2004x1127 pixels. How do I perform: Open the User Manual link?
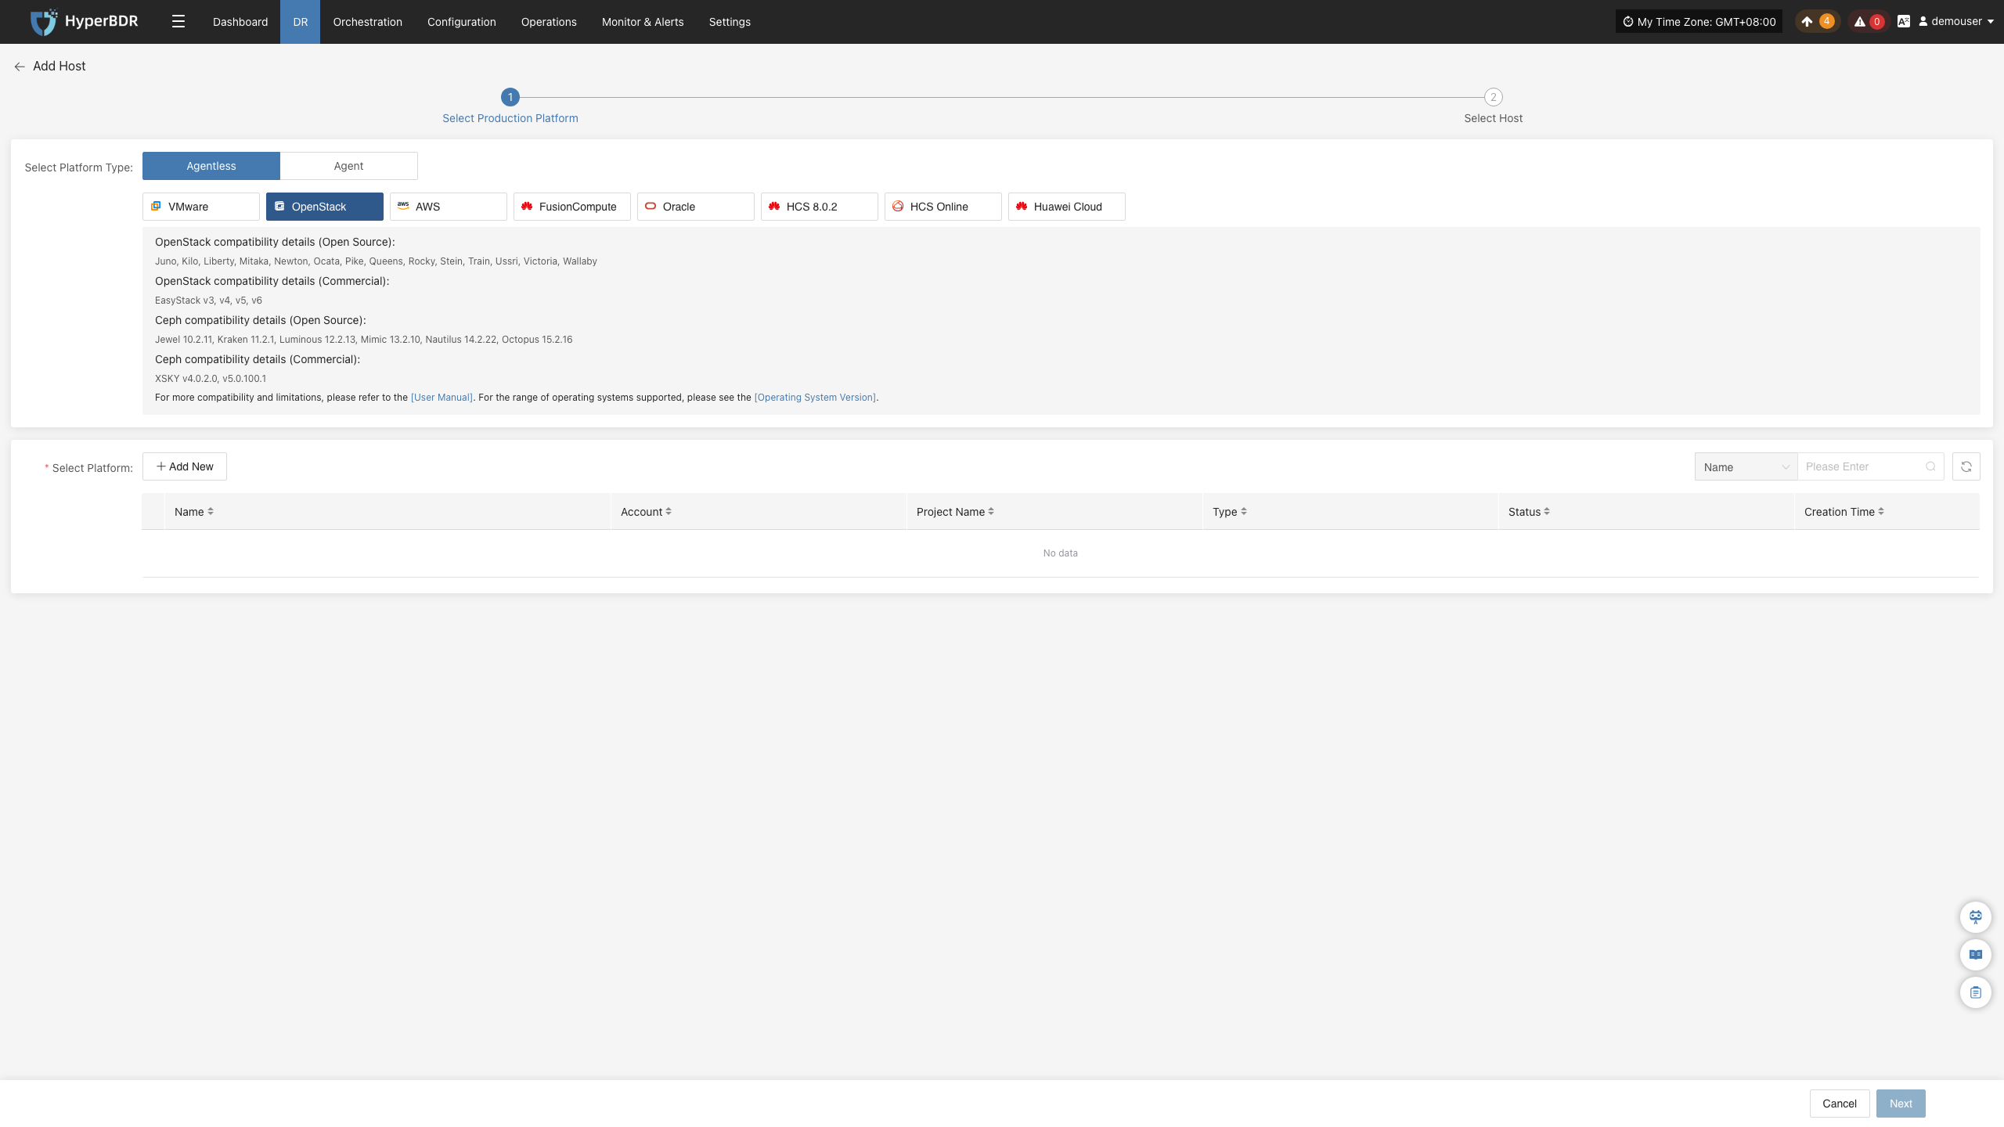point(442,398)
